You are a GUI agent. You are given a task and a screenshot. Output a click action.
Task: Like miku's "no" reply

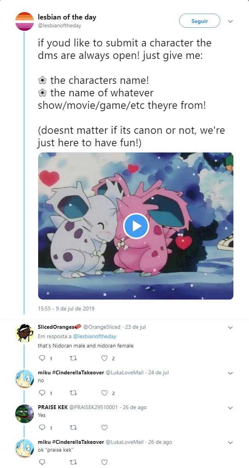(x=104, y=393)
